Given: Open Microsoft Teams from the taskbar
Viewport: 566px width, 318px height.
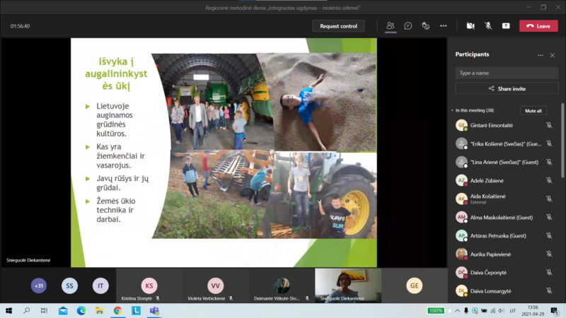Looking at the screenshot, I should (x=154, y=310).
